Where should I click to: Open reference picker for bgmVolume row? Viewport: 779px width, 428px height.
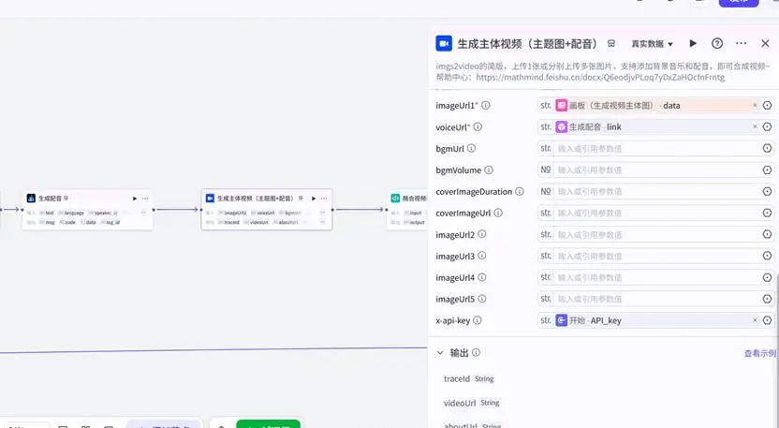[x=767, y=170]
